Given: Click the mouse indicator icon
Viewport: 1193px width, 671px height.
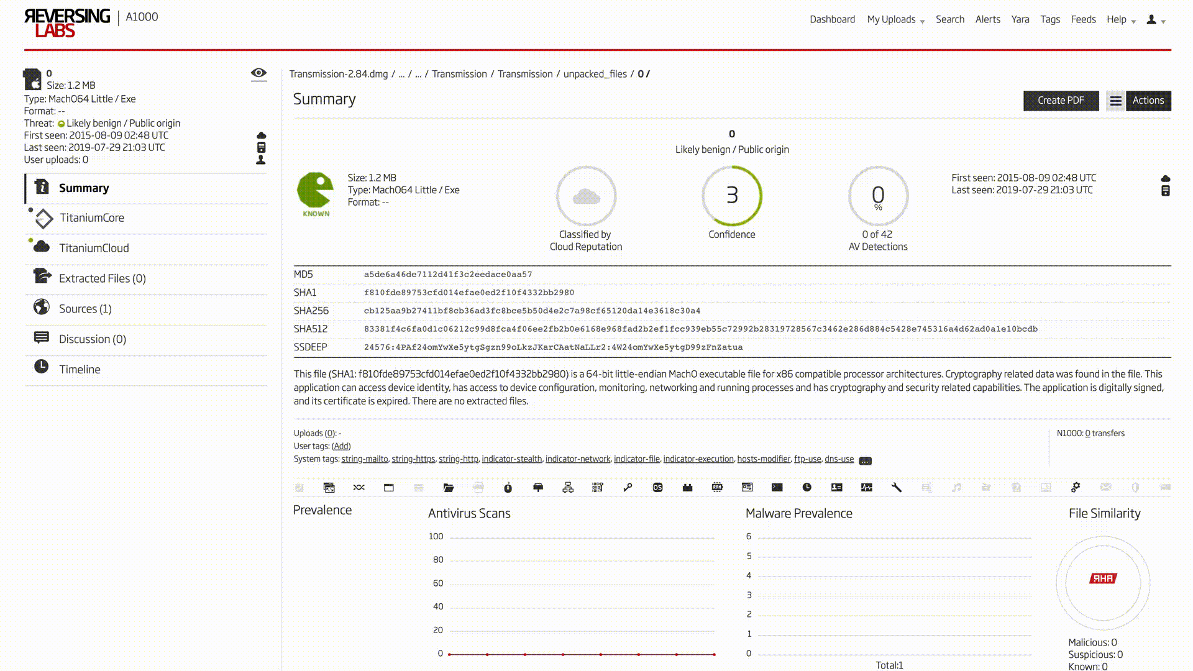Looking at the screenshot, I should [x=508, y=488].
